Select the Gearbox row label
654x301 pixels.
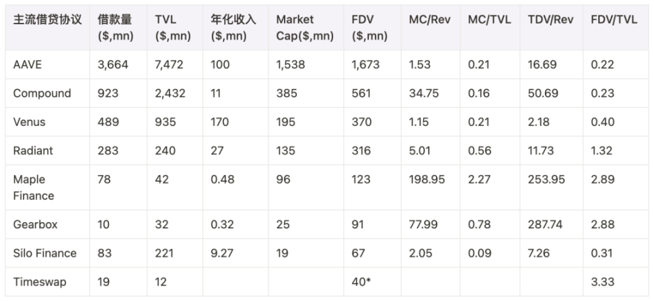(x=35, y=225)
